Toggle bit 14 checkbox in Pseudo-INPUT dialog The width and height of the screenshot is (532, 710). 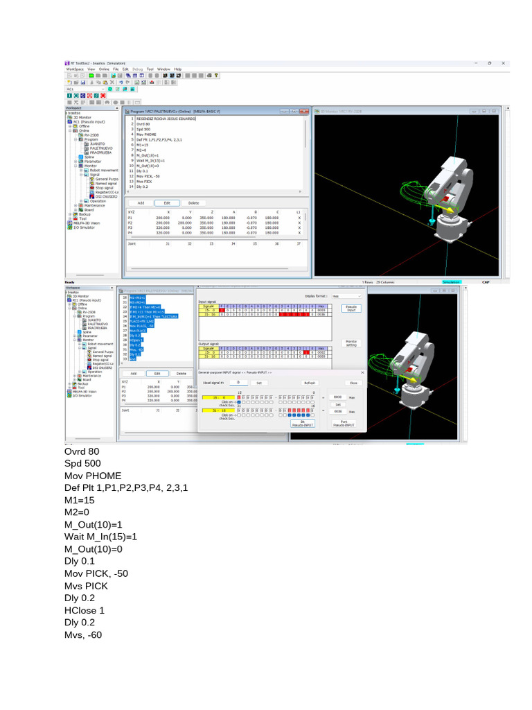point(243,402)
